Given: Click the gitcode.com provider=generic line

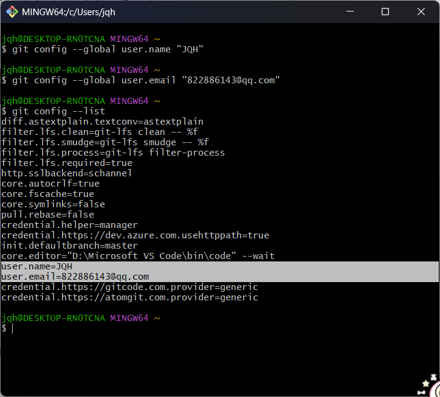Looking at the screenshot, I should tap(129, 287).
